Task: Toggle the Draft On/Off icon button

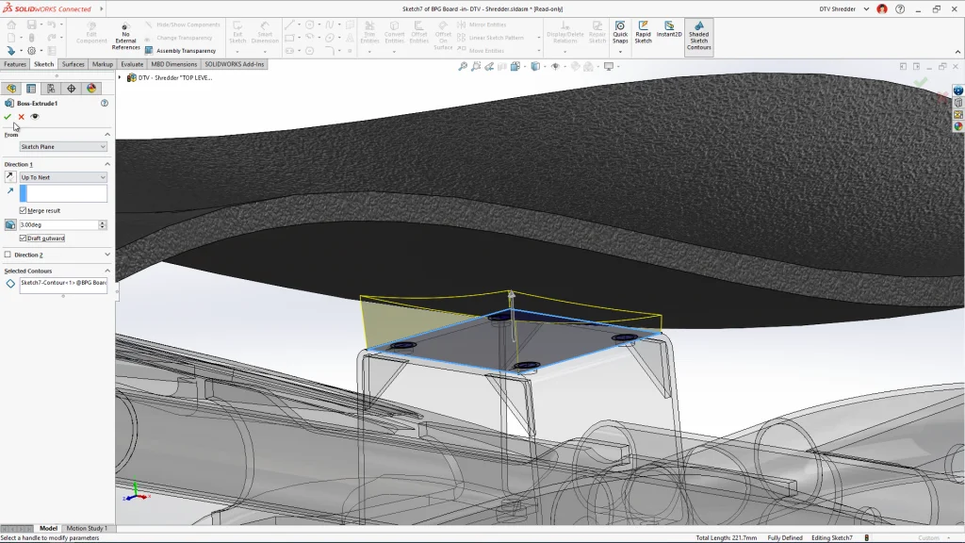Action: [x=10, y=225]
